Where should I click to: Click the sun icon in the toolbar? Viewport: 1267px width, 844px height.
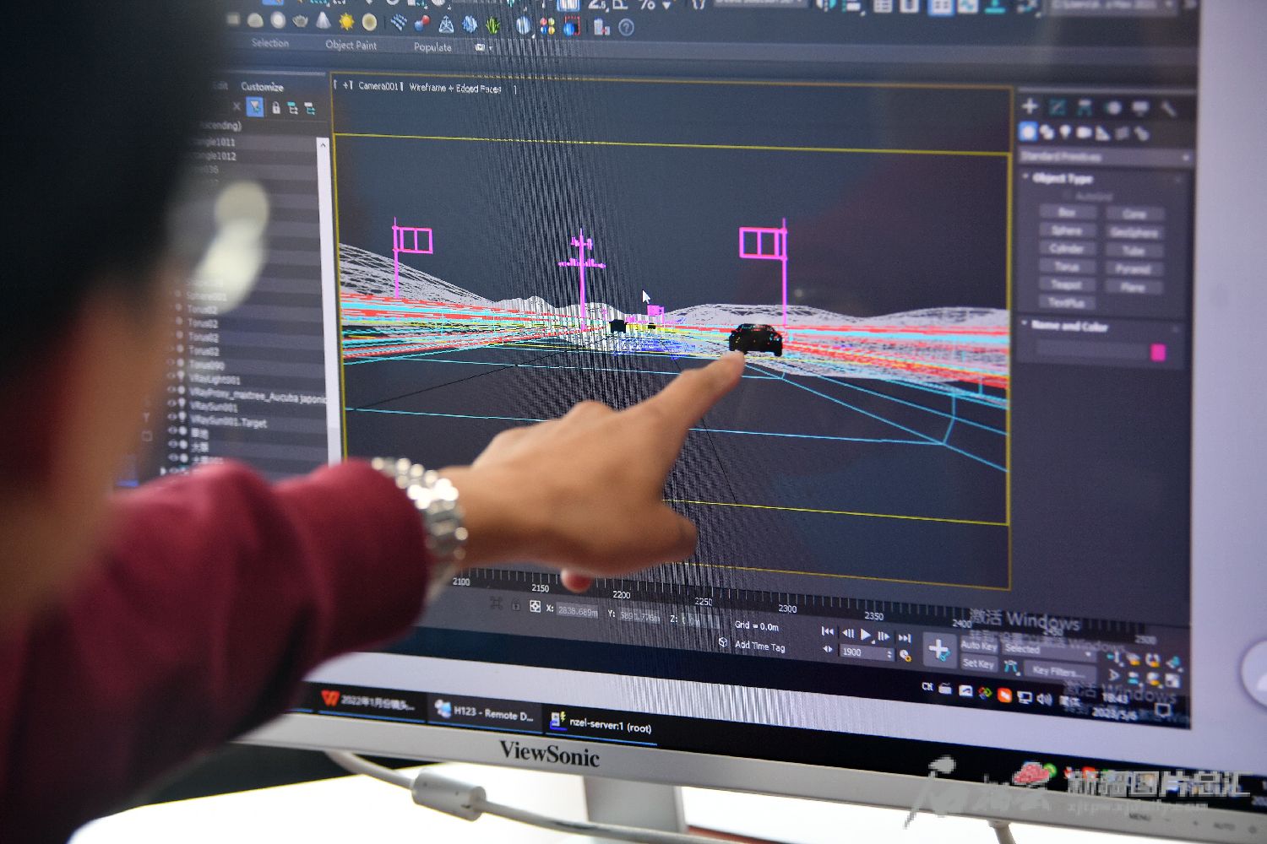[x=346, y=22]
